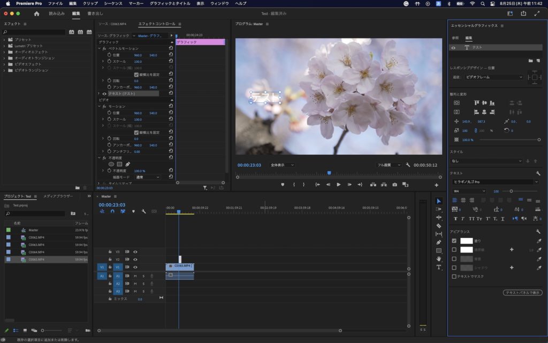Uncheck the 塗り fill checkbox

click(x=454, y=241)
